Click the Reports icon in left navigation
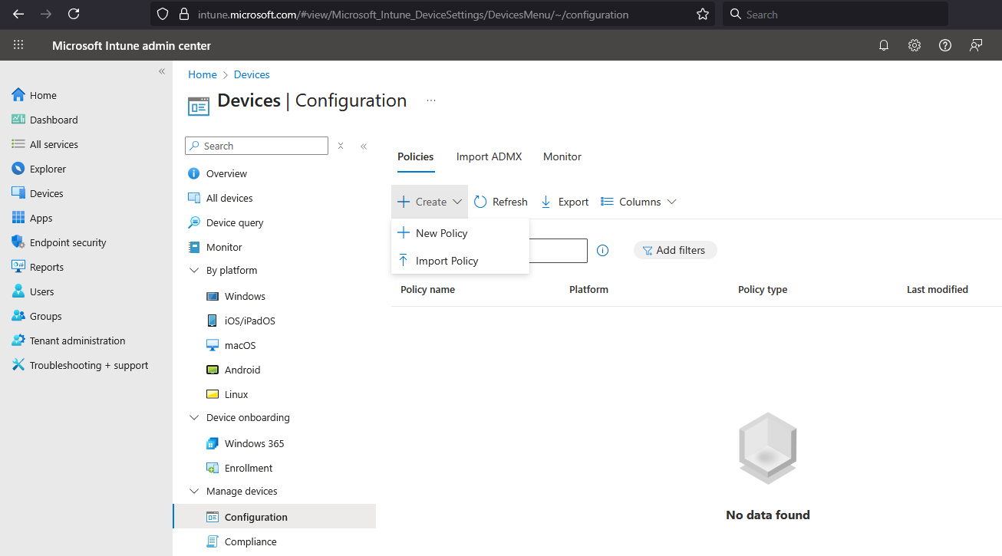 coord(18,267)
